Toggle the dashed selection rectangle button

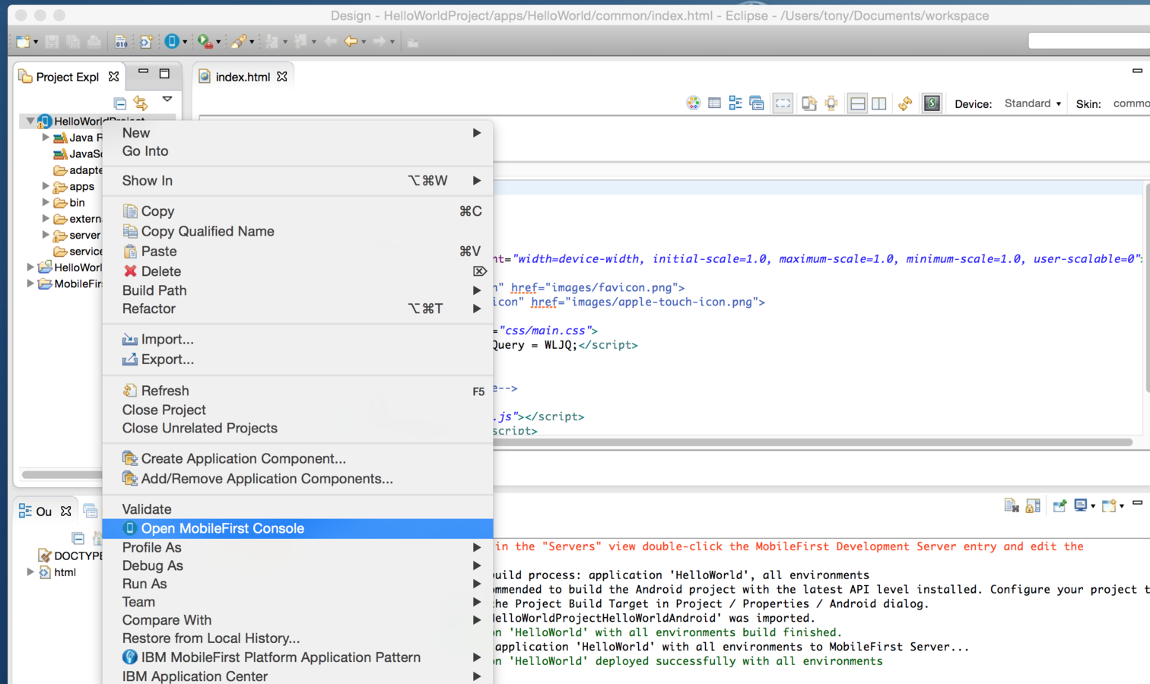(783, 103)
